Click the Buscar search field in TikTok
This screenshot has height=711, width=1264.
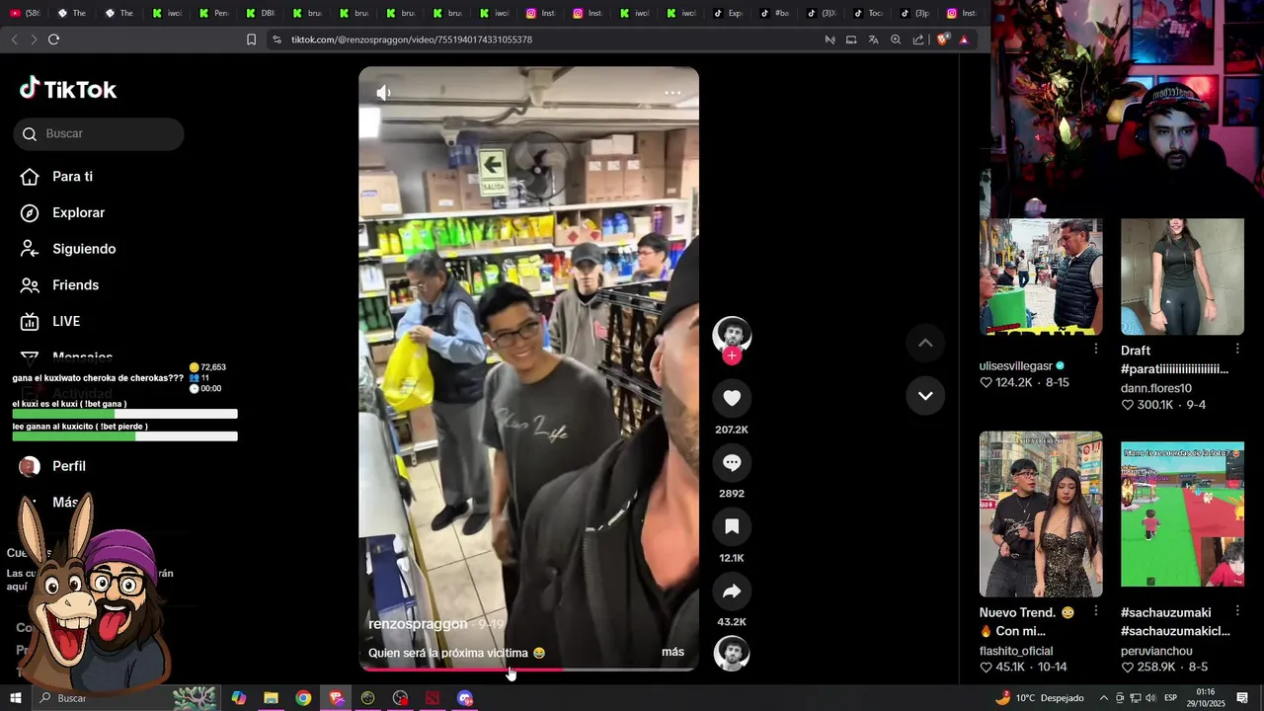pyautogui.click(x=99, y=134)
